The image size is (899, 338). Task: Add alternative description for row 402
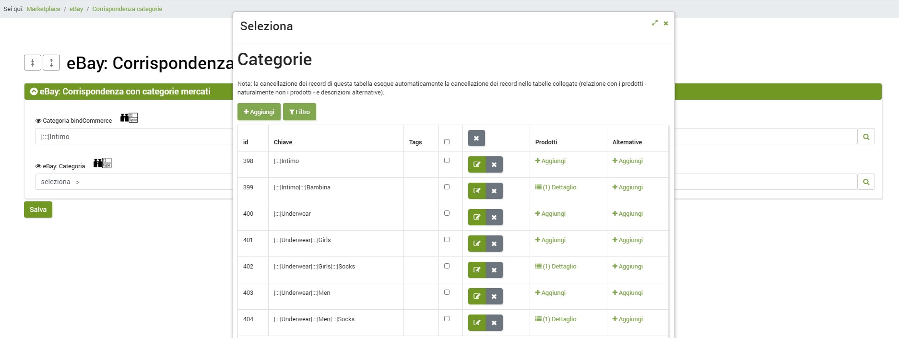click(x=627, y=267)
